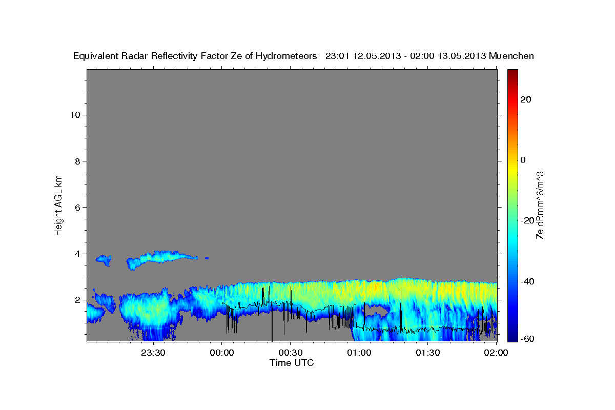The height and width of the screenshot is (410, 615).
Task: Click the '01:30' time tick label
Action: [x=427, y=353]
